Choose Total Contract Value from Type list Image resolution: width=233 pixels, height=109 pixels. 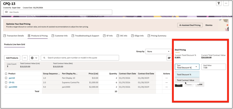(185, 80)
